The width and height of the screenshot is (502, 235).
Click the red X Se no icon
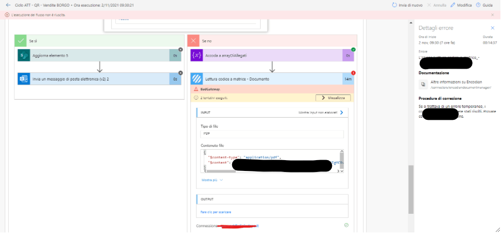193,41
